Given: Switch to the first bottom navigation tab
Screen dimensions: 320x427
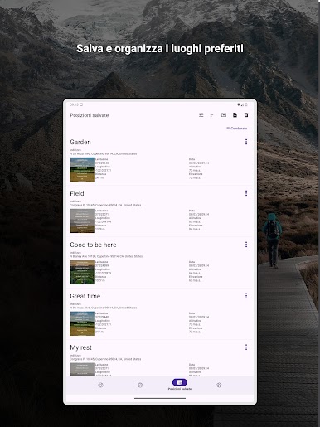Looking at the screenshot, I should pos(100,385).
